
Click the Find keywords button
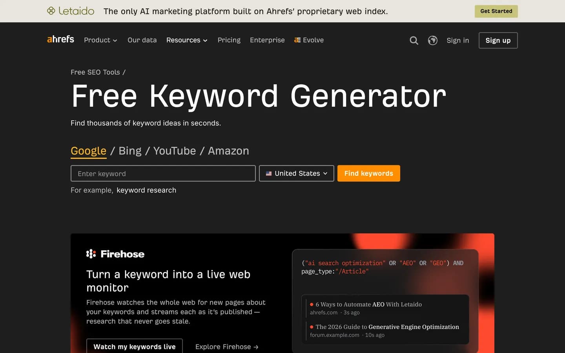368,173
